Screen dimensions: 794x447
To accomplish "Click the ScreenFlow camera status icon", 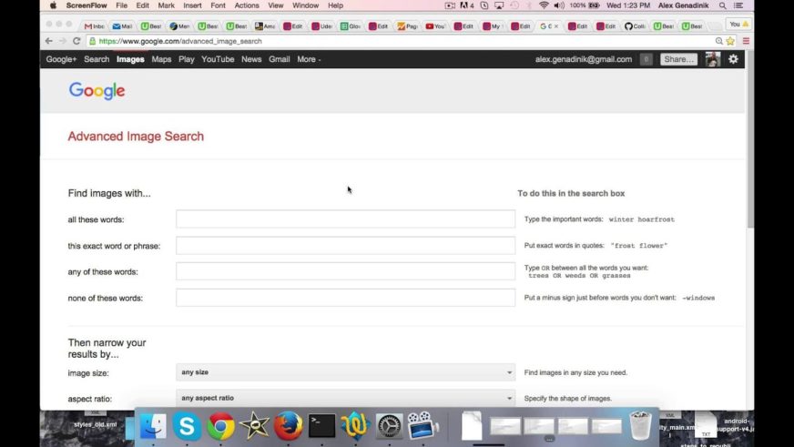I will (x=450, y=5).
